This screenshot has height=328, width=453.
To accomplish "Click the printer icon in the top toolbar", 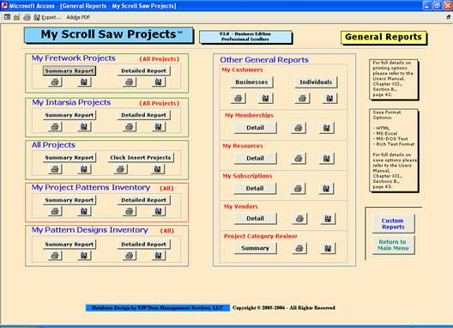I will tap(27, 17).
